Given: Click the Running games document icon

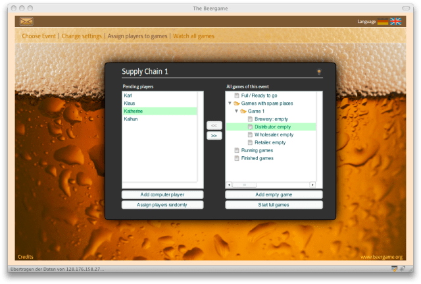Looking at the screenshot, I should coord(236,150).
